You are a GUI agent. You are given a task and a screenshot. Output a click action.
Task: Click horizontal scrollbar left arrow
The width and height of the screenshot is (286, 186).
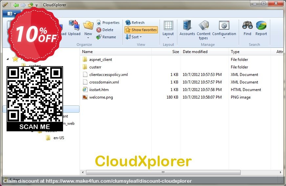click(83, 172)
